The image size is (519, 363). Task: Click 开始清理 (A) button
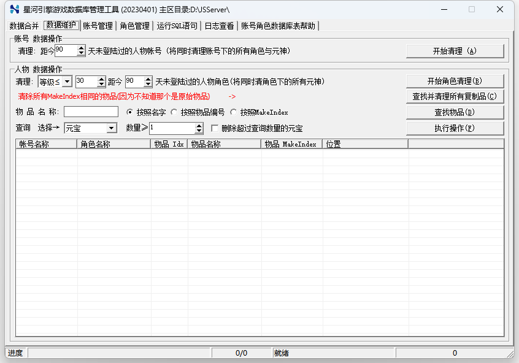[x=455, y=51]
